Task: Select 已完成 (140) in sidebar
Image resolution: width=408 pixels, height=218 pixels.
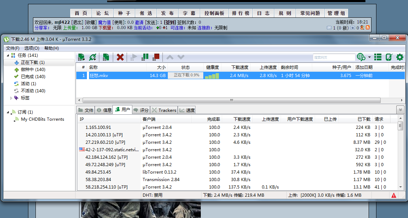Action: tap(33, 77)
